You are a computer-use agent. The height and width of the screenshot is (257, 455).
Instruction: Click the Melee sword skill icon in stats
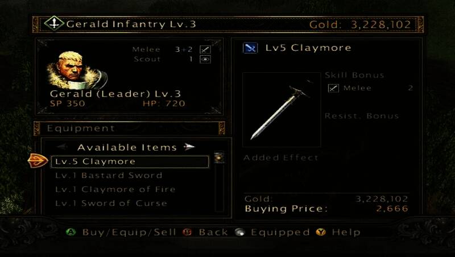tap(205, 49)
